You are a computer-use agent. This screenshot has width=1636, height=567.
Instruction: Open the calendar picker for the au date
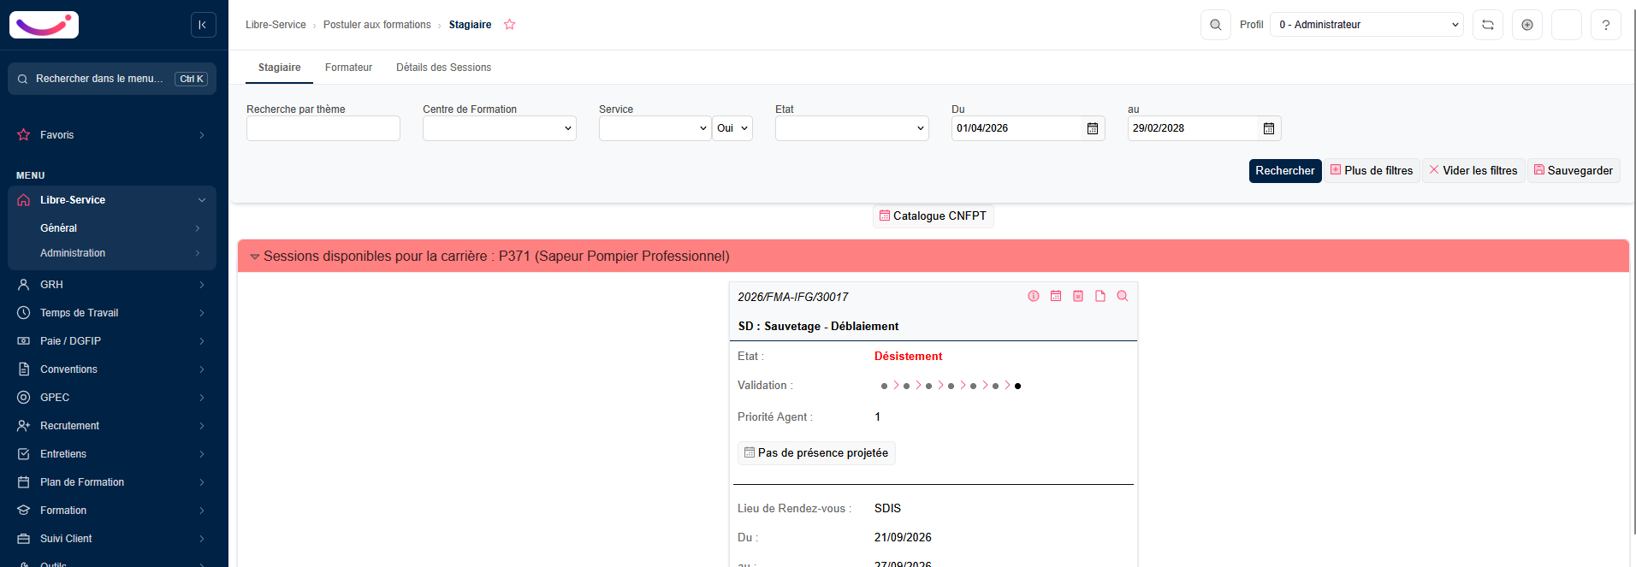point(1269,128)
